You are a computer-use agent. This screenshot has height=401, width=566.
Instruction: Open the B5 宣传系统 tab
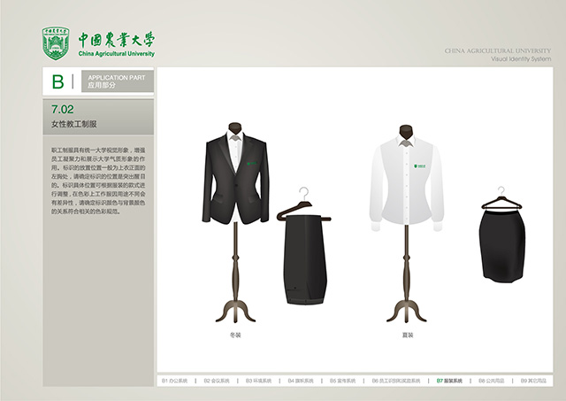[343, 381]
